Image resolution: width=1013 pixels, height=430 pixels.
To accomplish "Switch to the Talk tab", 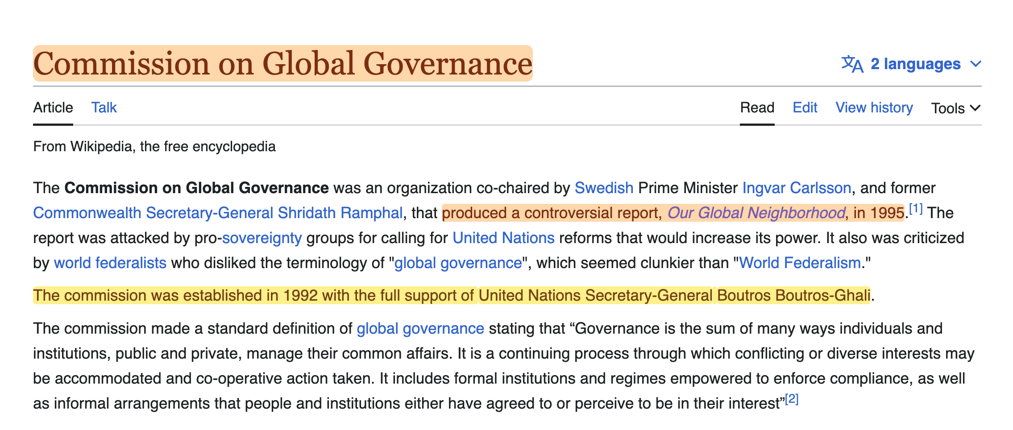I will (104, 107).
